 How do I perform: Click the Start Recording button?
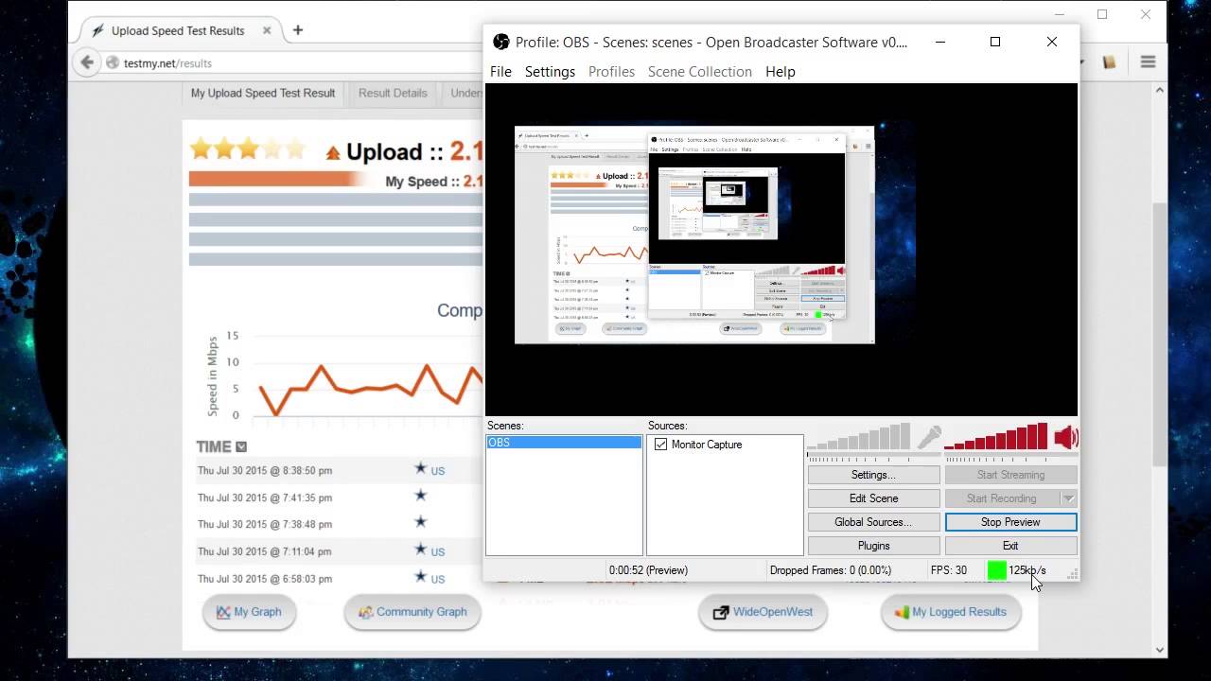coord(1001,498)
